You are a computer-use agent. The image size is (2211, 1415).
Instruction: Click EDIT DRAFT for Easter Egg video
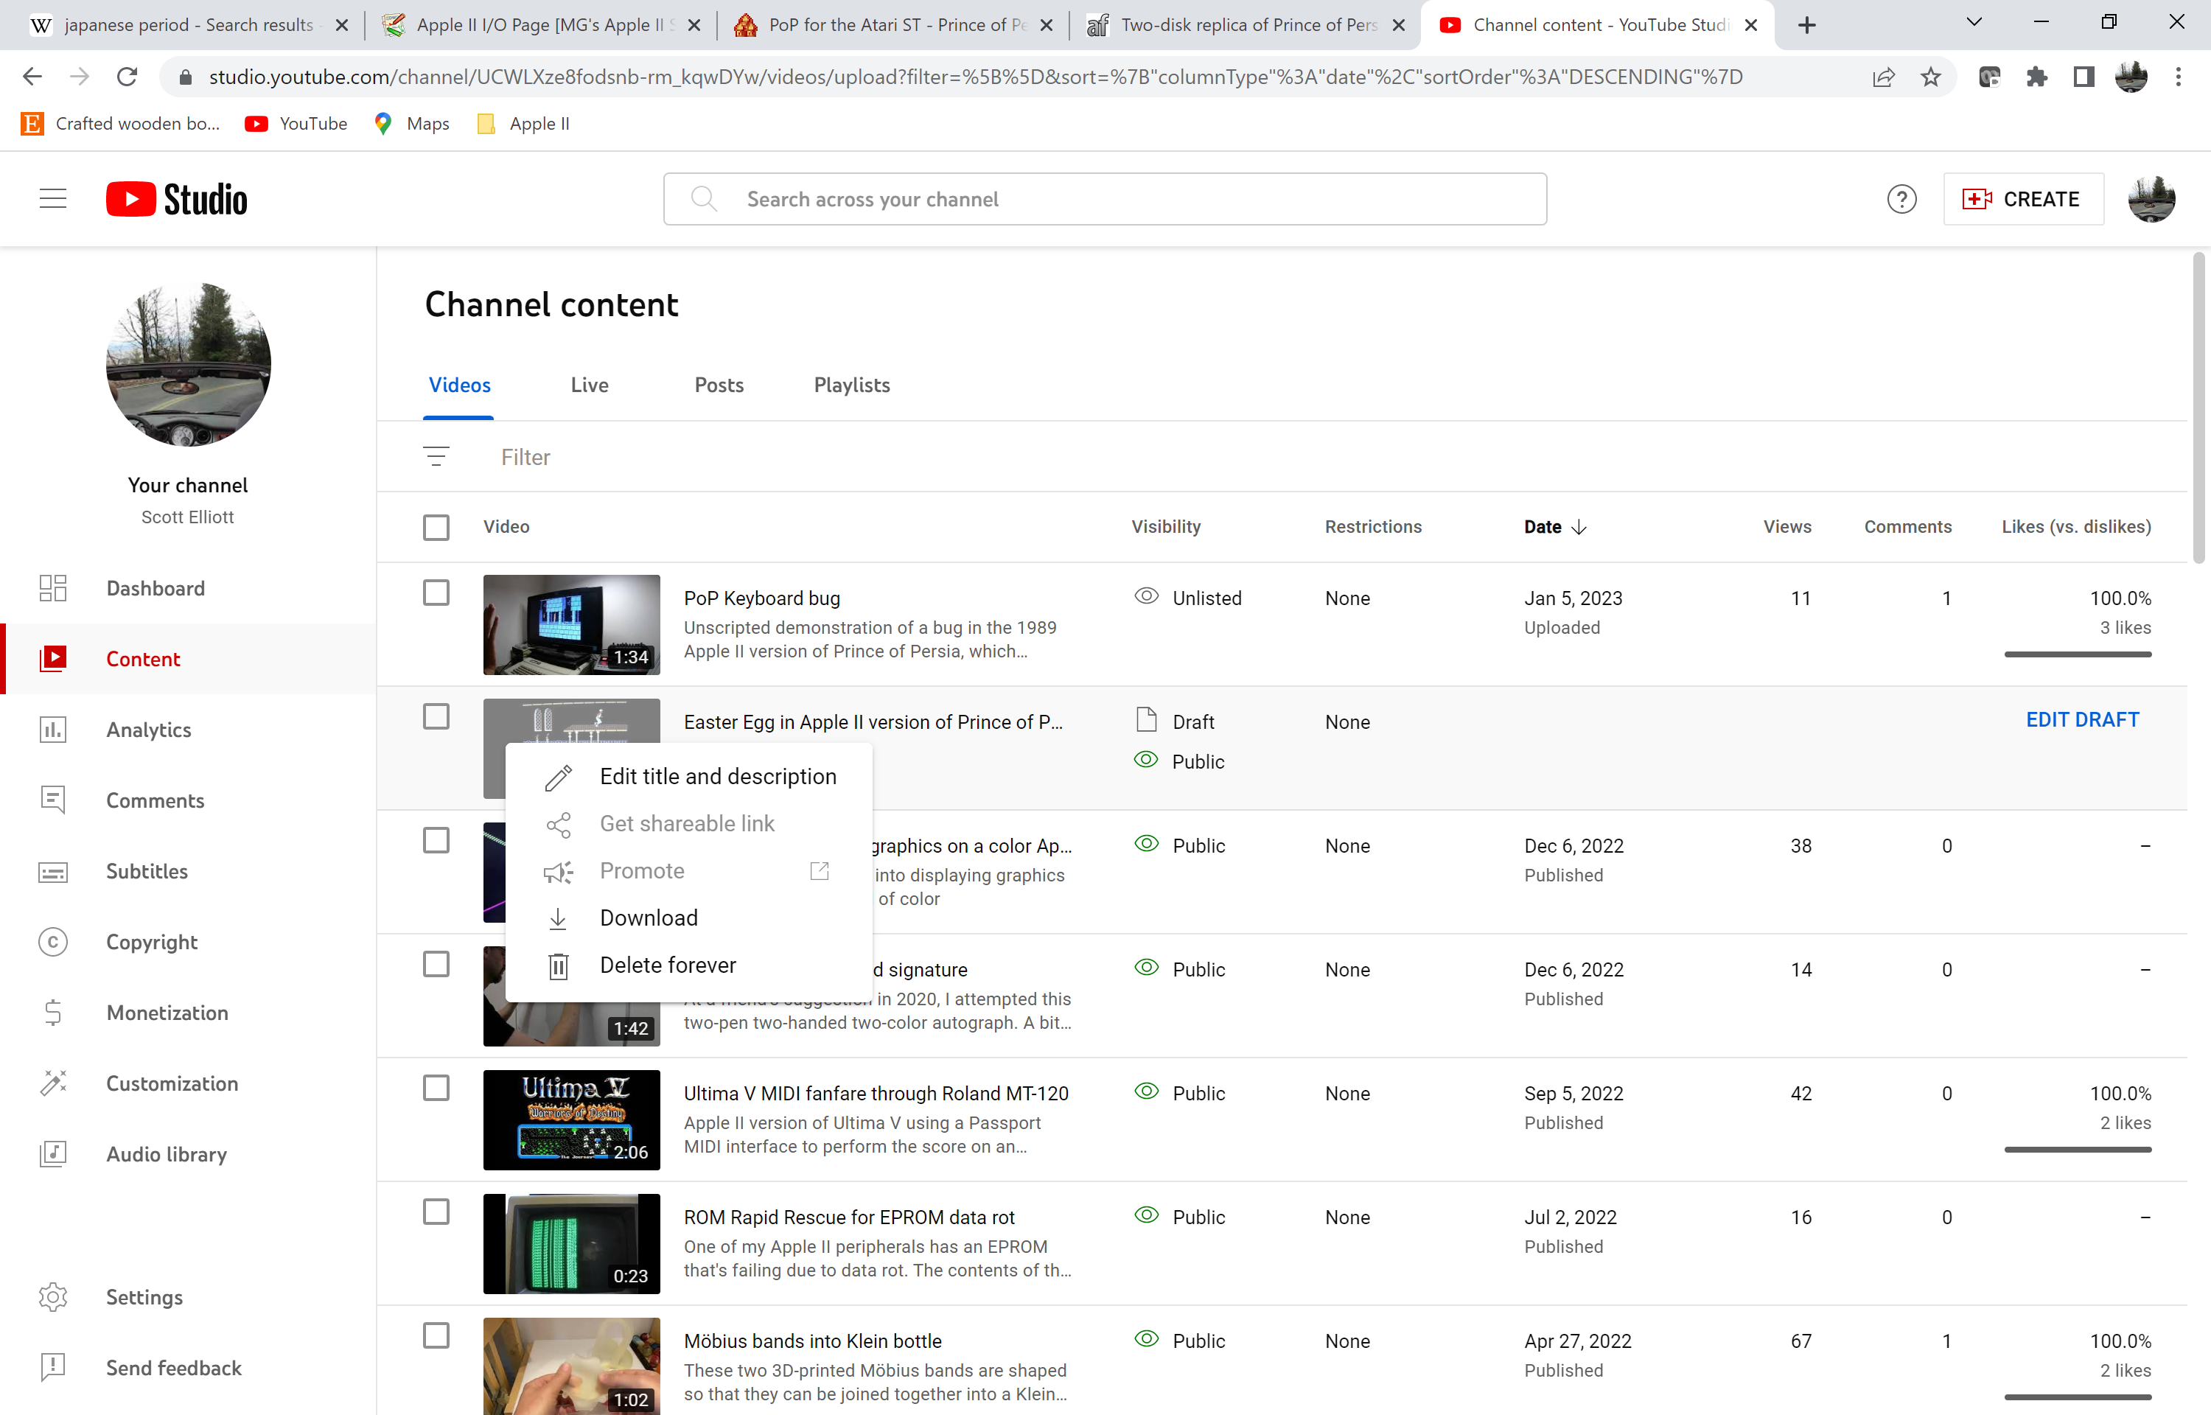2083,719
